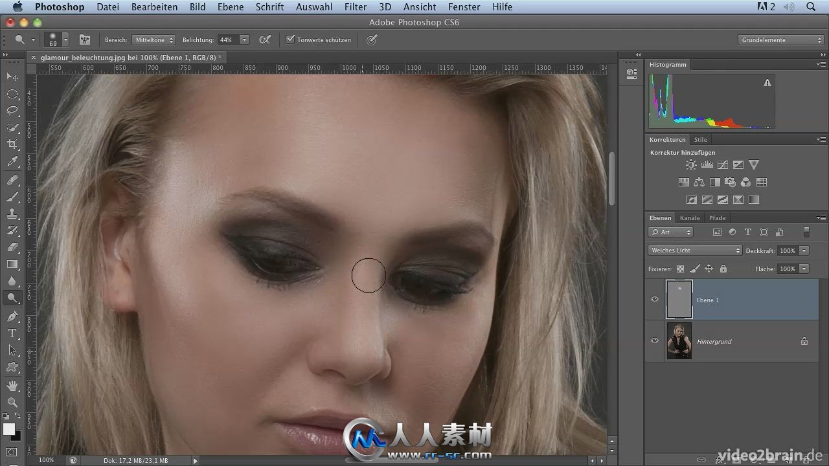Image resolution: width=829 pixels, height=466 pixels.
Task: Open the Deckkraft dropdown arrow
Action: click(x=804, y=250)
